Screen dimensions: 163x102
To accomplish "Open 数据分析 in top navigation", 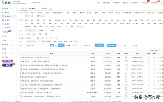I will (x=106, y=3).
